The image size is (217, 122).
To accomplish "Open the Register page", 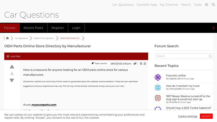I will point(58,28).
